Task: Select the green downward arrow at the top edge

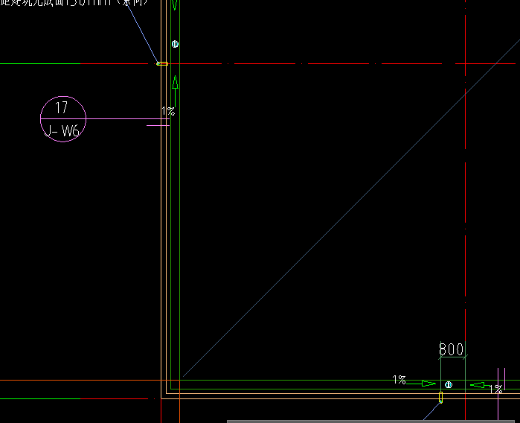Action: click(x=175, y=4)
